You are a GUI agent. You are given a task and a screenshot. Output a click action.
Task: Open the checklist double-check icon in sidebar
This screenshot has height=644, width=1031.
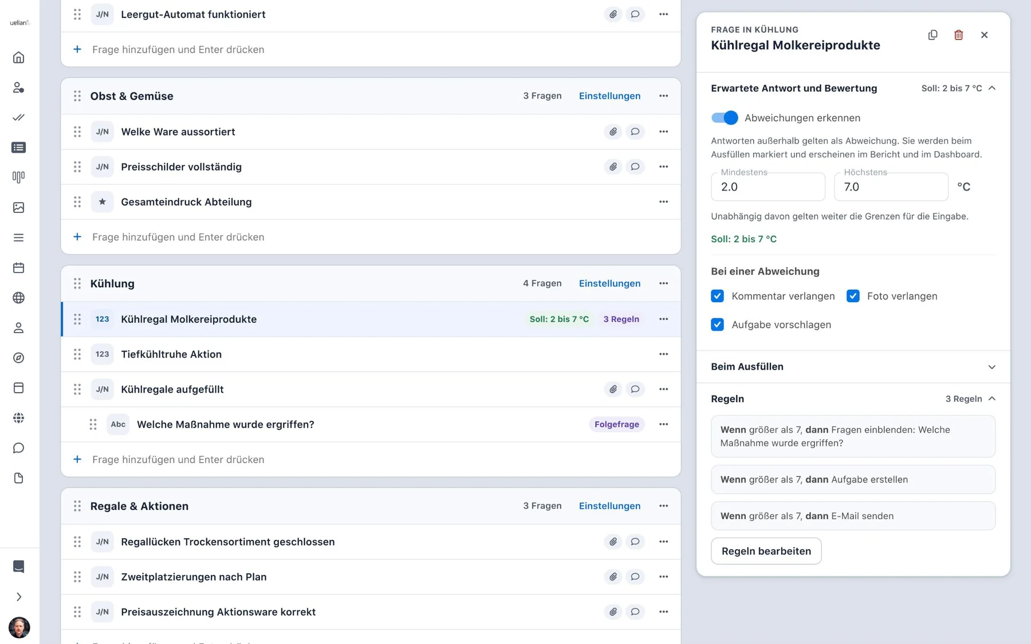coord(18,117)
